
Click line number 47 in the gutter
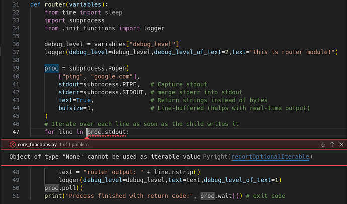coord(16,132)
